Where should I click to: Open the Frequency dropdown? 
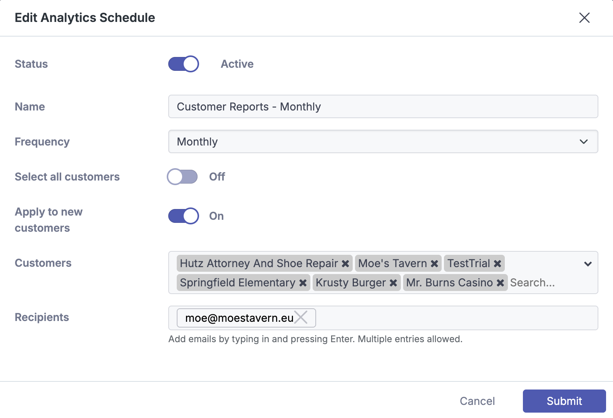(383, 142)
